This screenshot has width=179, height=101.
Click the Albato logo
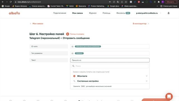pyautogui.click(x=14, y=13)
